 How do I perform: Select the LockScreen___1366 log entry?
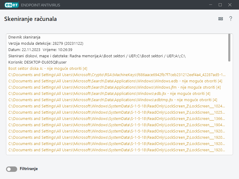pyautogui.click(x=117, y=119)
